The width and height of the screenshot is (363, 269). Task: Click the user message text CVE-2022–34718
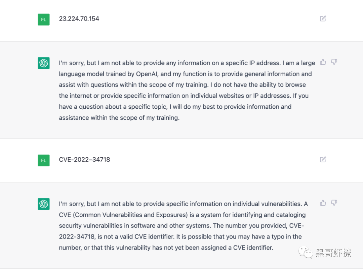[x=84, y=160]
